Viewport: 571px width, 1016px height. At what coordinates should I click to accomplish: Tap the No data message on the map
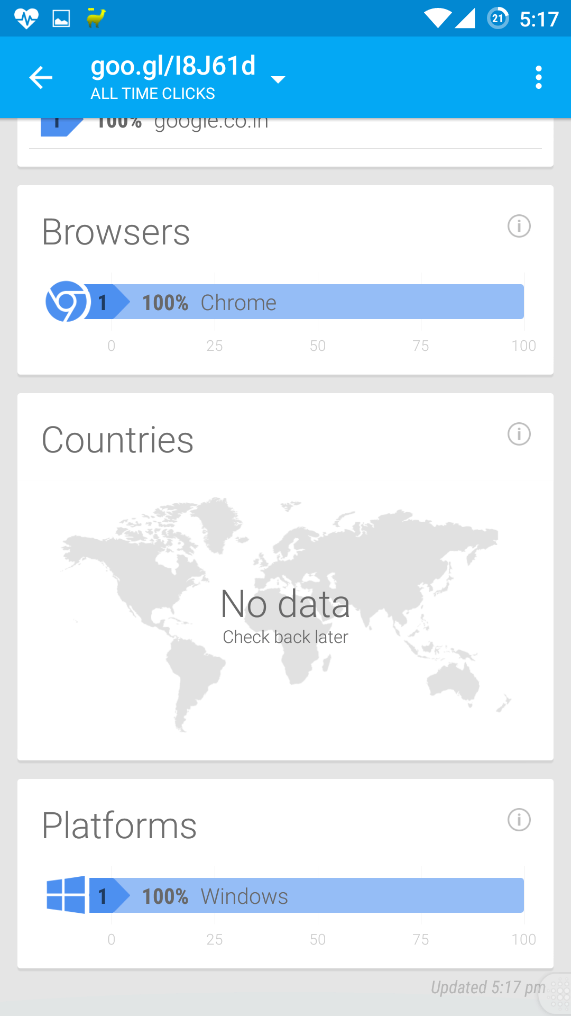pyautogui.click(x=285, y=604)
